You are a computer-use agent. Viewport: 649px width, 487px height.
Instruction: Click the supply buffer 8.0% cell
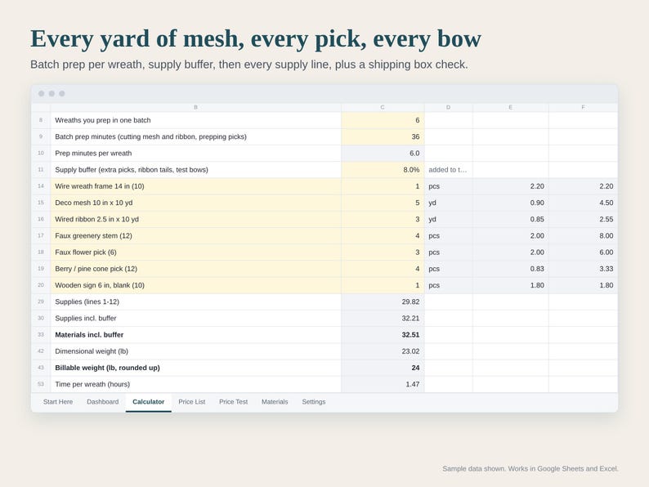pos(383,170)
